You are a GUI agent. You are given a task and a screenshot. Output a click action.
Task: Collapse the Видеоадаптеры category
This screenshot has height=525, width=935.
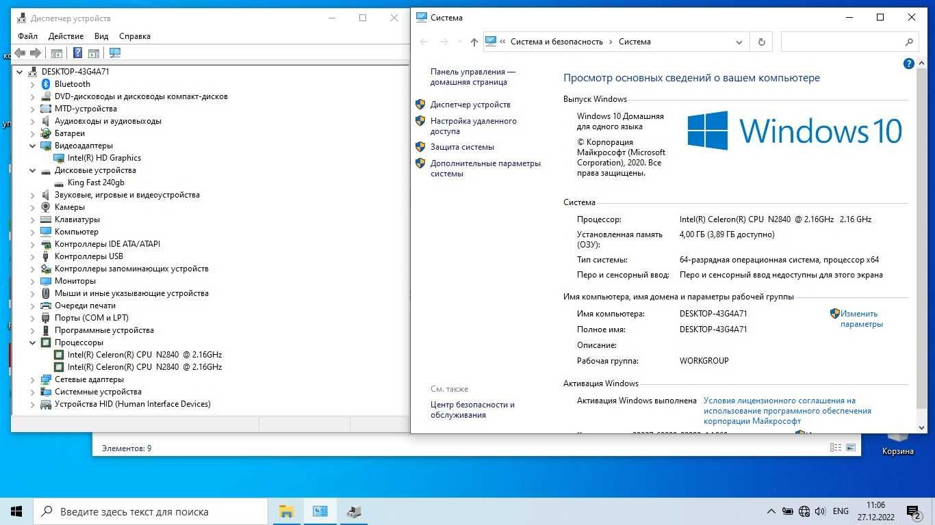click(32, 146)
